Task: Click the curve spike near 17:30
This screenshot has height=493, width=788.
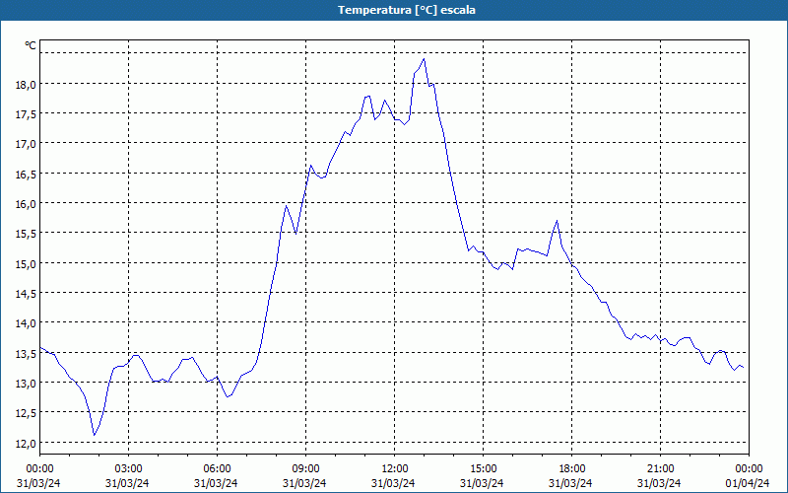Action: [557, 220]
